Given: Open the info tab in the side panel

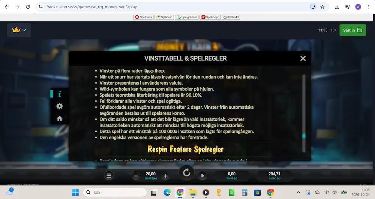Looking at the screenshot, I should pos(60,94).
